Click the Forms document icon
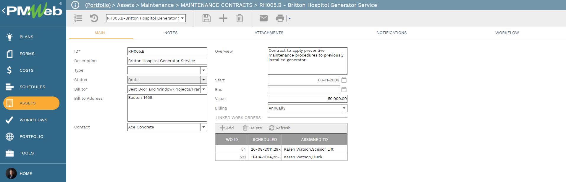Viewport: 566px width, 182px height. tap(9, 54)
